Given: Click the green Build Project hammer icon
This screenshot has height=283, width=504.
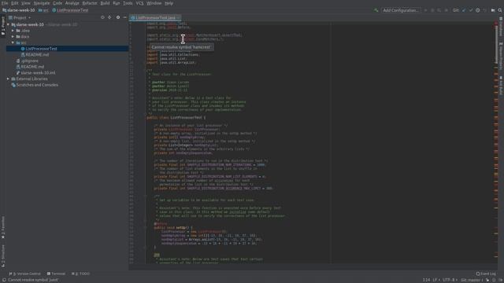Looking at the screenshot, I should 376,10.
